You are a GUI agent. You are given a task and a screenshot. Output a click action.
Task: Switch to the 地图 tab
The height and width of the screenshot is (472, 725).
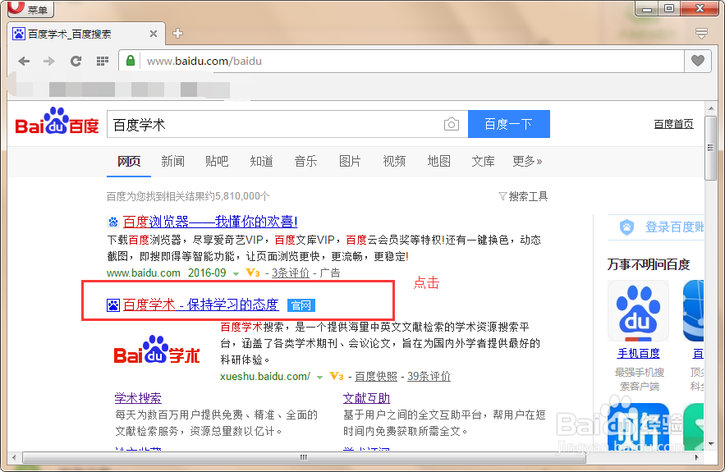click(x=438, y=162)
